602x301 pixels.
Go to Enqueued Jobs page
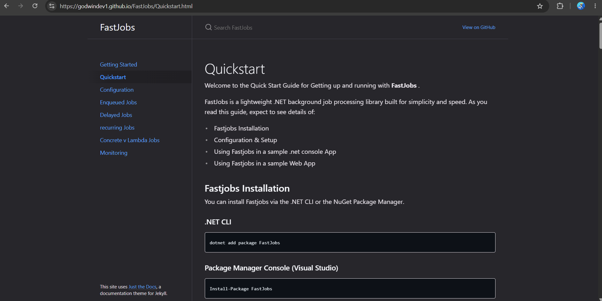[x=118, y=102]
